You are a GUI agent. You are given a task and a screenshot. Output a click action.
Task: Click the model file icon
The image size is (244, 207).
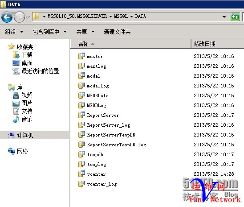pos(81,76)
